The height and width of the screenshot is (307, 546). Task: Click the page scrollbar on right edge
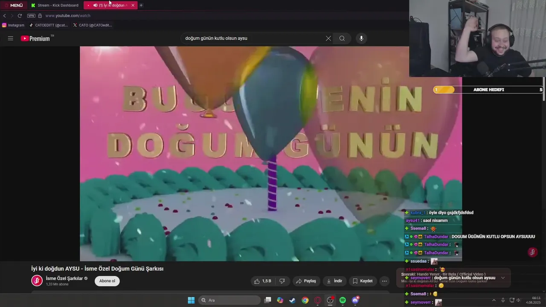(543, 89)
